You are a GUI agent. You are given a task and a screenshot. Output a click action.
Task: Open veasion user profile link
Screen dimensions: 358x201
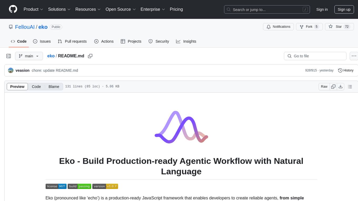(22, 70)
